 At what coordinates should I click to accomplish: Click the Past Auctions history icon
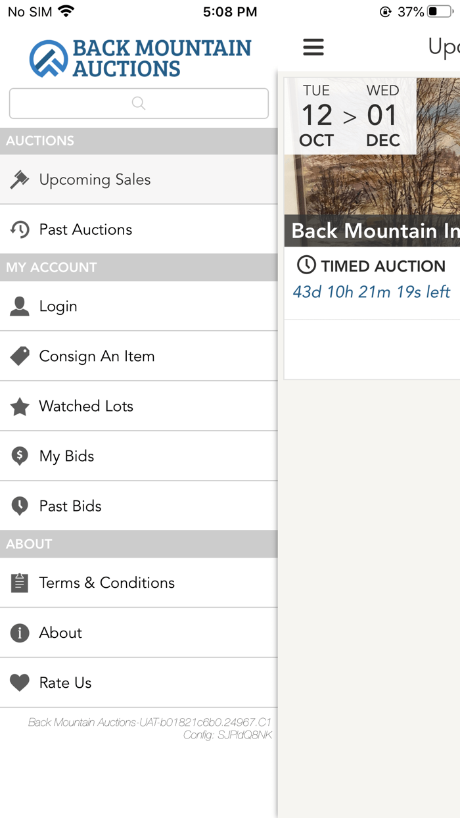[x=20, y=229]
